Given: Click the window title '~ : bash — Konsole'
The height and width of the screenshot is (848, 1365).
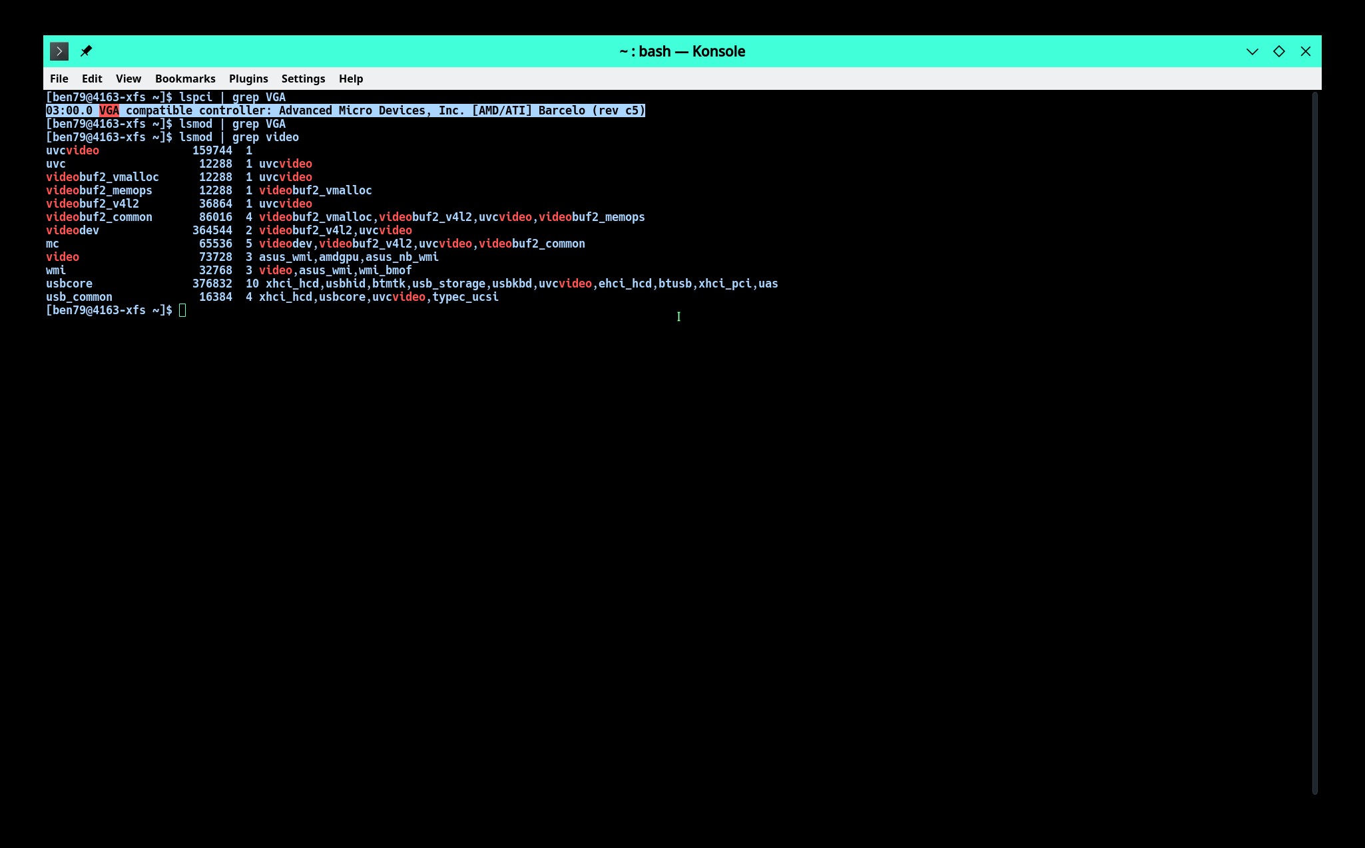Looking at the screenshot, I should 682,51.
